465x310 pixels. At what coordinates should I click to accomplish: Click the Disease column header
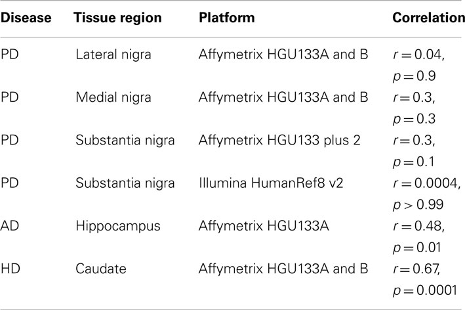click(x=26, y=18)
